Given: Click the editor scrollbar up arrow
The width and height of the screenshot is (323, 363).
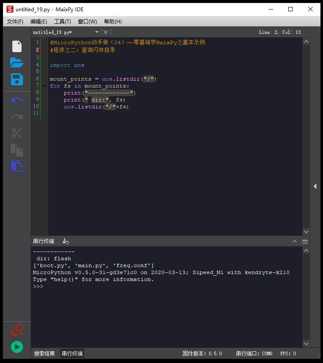Looking at the screenshot, I should pyautogui.click(x=306, y=42).
